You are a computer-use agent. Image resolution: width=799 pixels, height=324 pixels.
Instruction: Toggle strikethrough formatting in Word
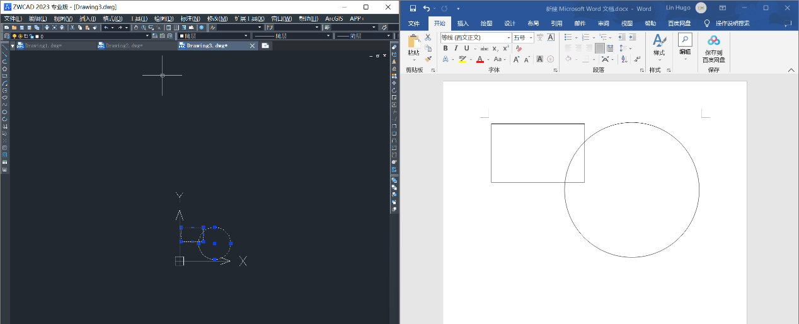tap(485, 49)
